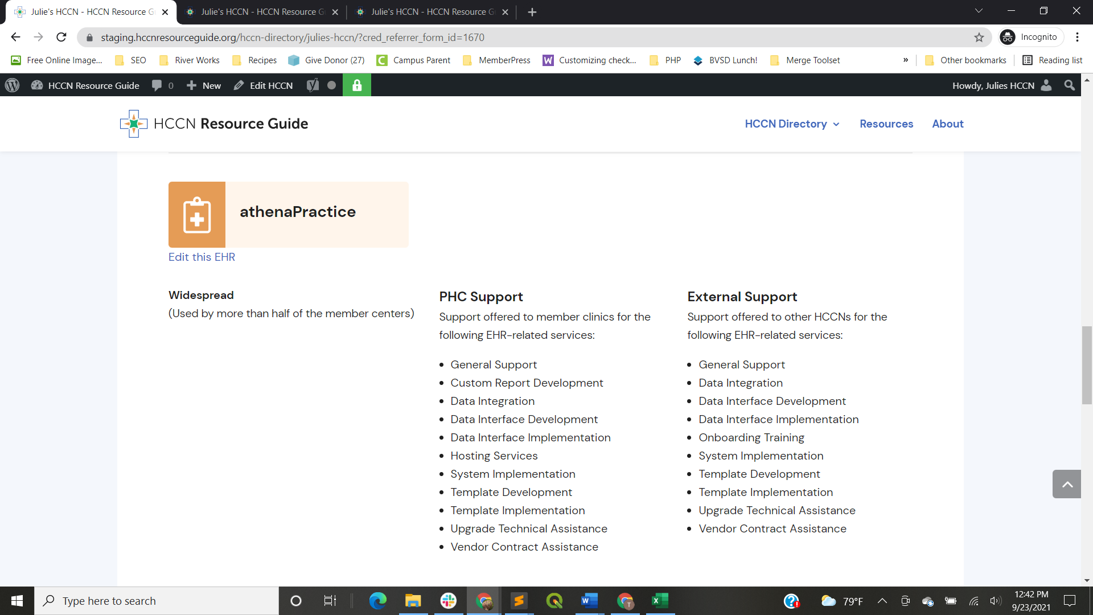1093x615 pixels.
Task: Open the PHP bookmarks folder
Action: tap(665, 60)
